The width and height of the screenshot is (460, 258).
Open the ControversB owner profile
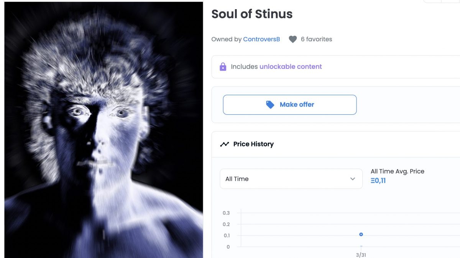[x=261, y=39]
